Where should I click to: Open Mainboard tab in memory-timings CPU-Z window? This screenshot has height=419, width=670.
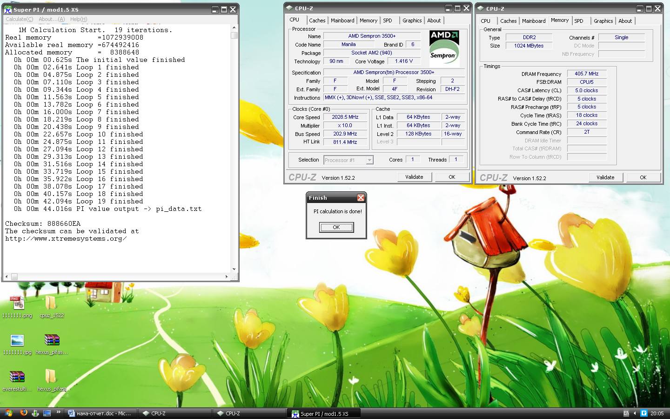[x=534, y=21]
